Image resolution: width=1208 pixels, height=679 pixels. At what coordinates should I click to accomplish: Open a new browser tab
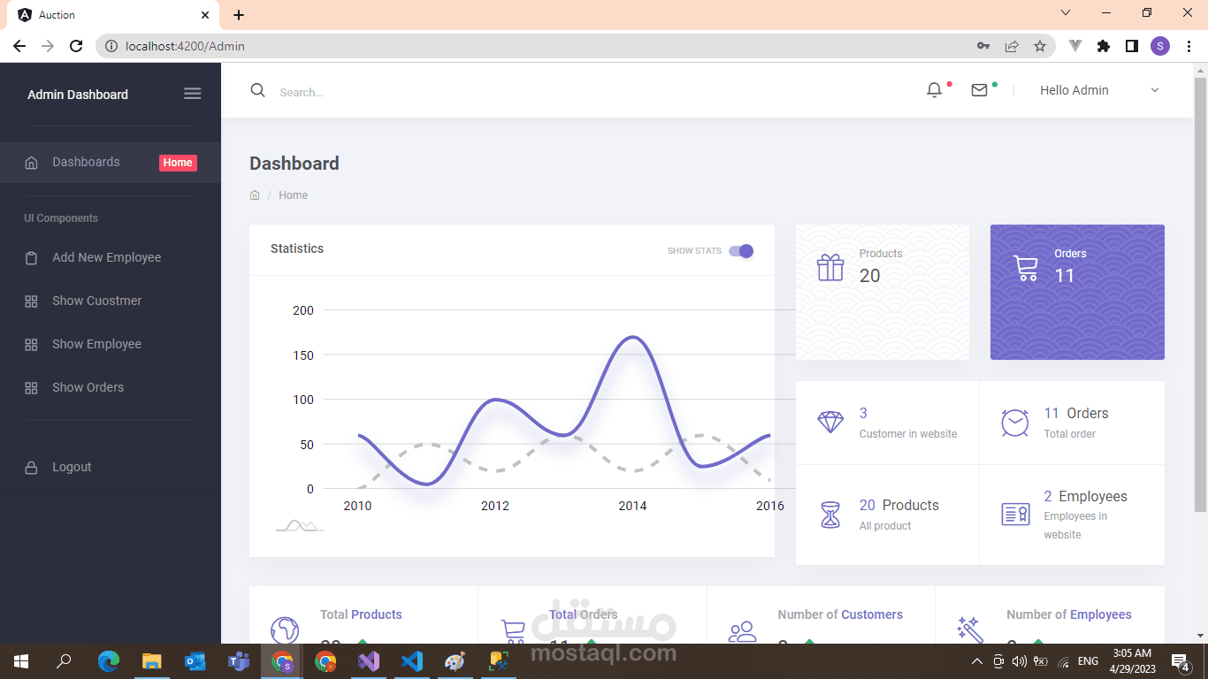click(x=239, y=15)
